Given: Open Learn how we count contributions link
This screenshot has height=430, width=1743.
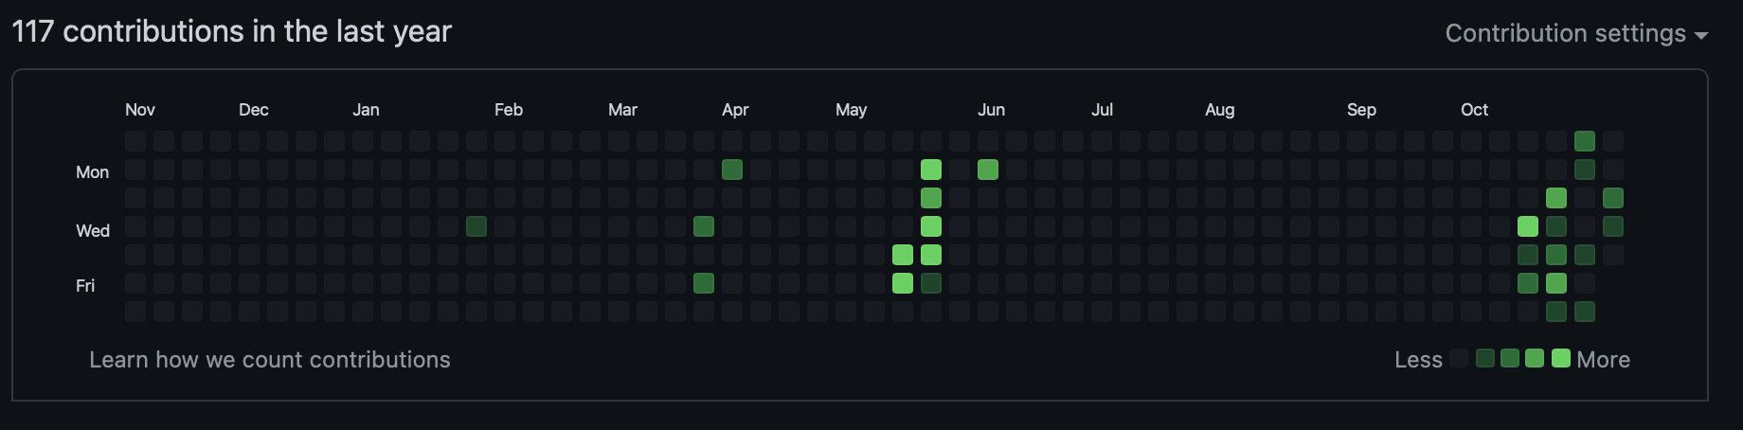Looking at the screenshot, I should pos(269,360).
